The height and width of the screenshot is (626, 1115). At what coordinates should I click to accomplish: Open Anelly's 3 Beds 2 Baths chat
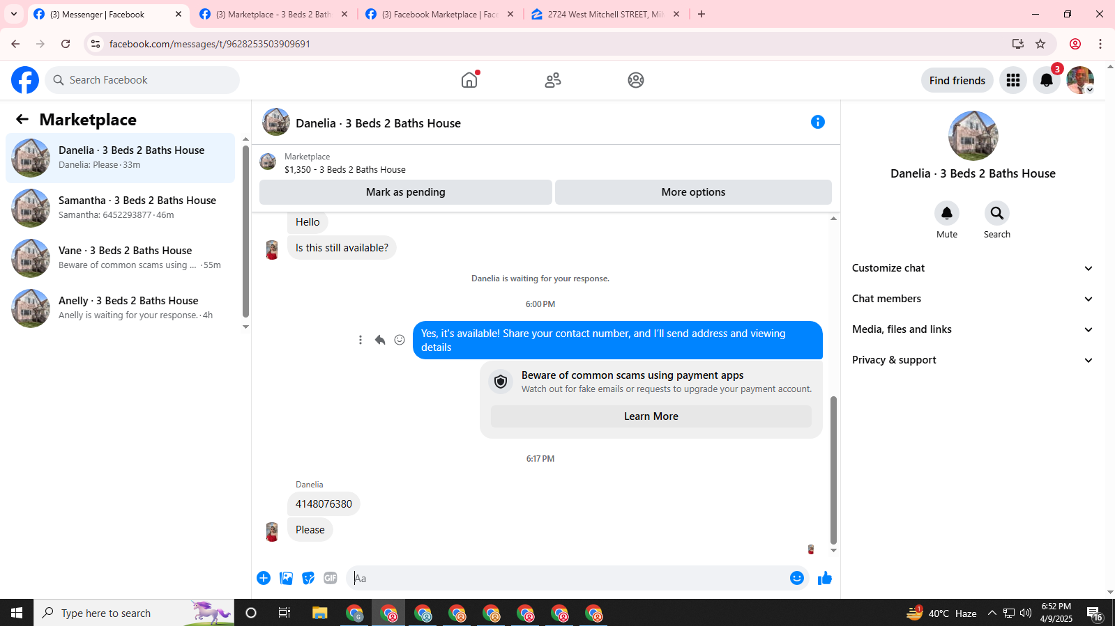(121, 308)
